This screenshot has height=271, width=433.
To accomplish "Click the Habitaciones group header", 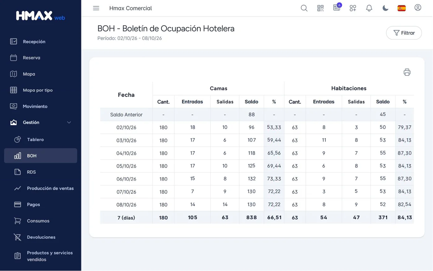I will (349, 89).
